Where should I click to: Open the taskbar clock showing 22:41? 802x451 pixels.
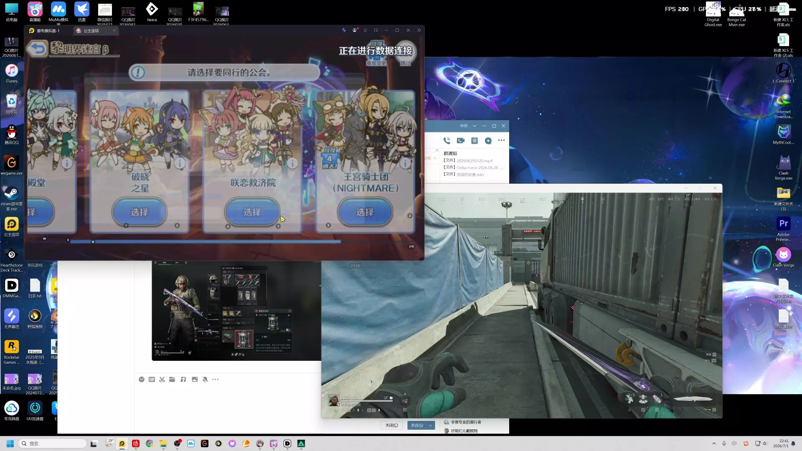point(781,443)
